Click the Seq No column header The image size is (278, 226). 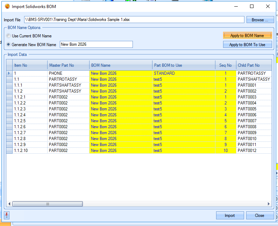(226, 65)
